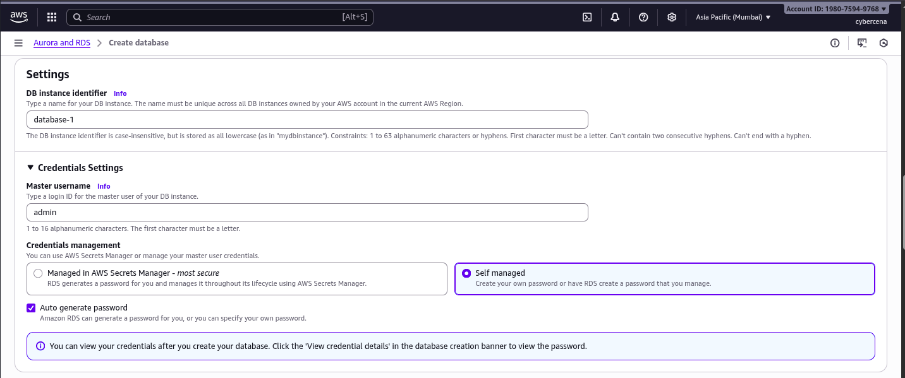Open the Account ID dropdown
905x378 pixels.
(x=837, y=9)
